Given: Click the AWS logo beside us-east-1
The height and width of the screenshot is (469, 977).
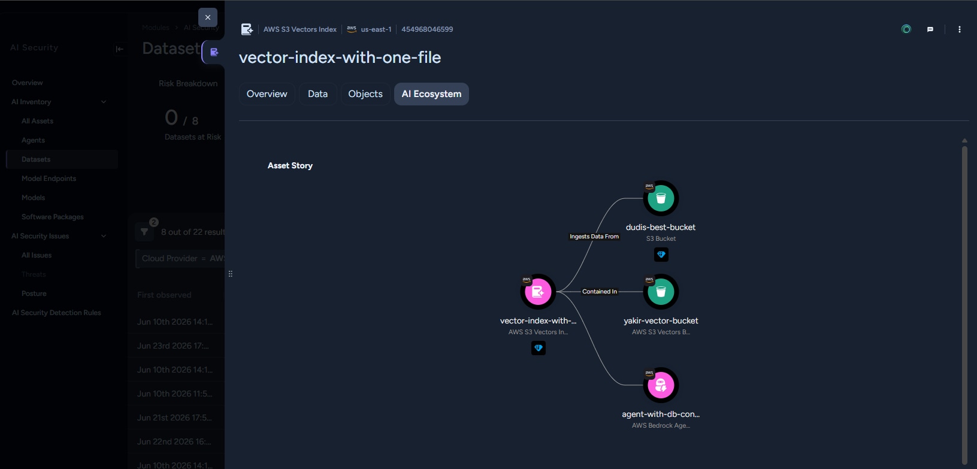Looking at the screenshot, I should [352, 29].
